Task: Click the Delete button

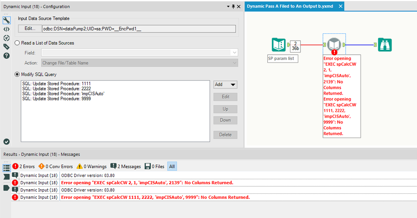Action: pos(225,135)
